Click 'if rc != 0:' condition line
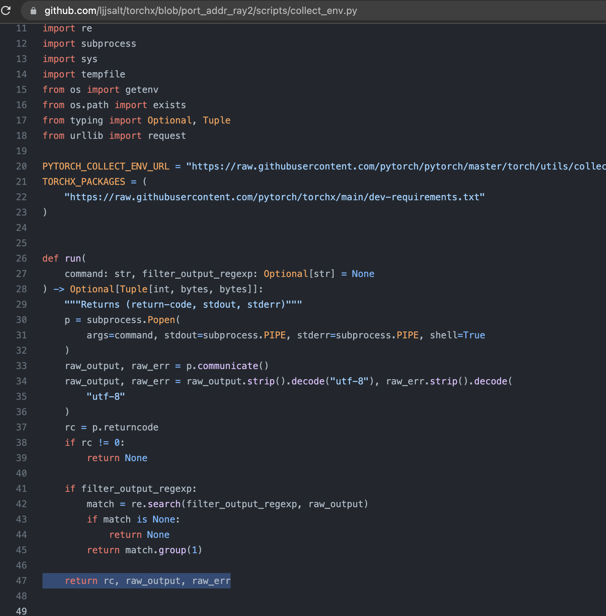The image size is (606, 616). (x=95, y=443)
